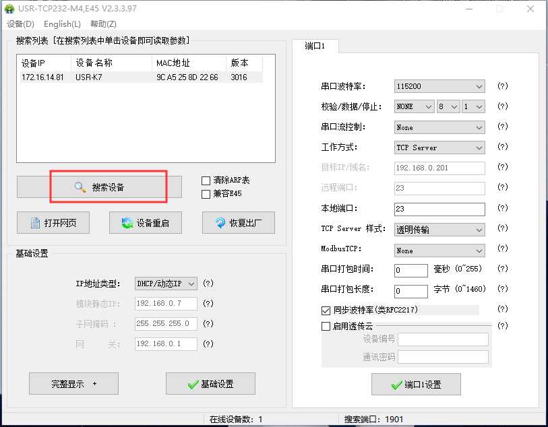Click the restore icon on 恢复出厂 button
The height and width of the screenshot is (427, 548).
point(220,224)
